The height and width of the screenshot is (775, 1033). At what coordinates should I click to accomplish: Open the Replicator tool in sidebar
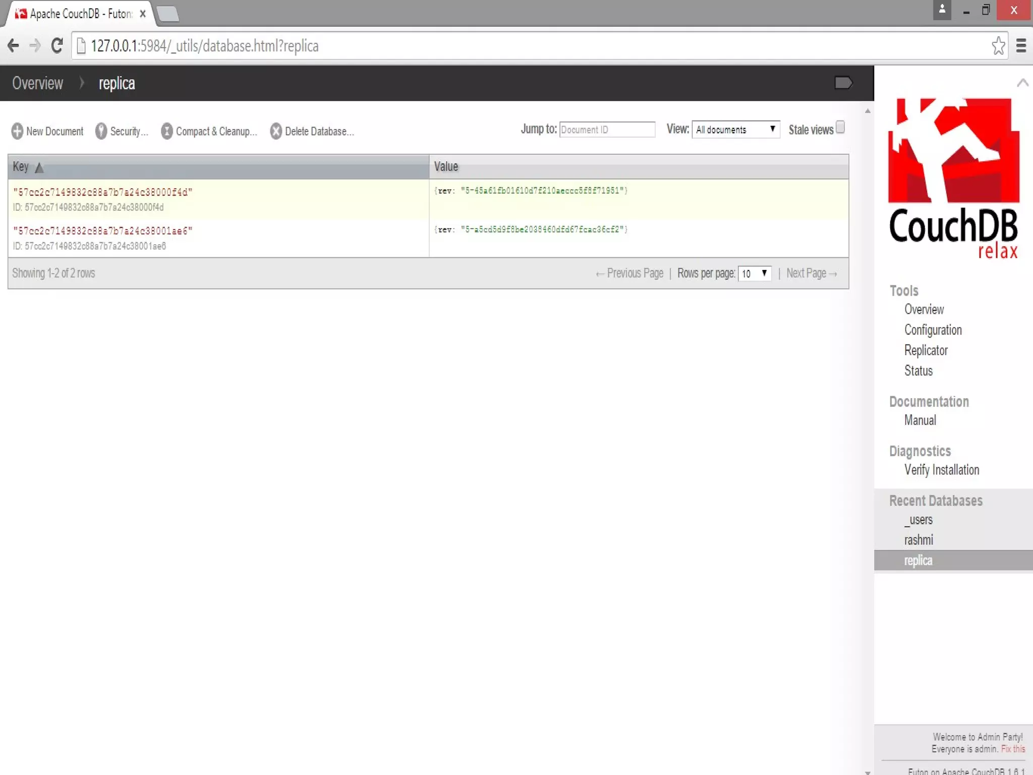click(926, 350)
